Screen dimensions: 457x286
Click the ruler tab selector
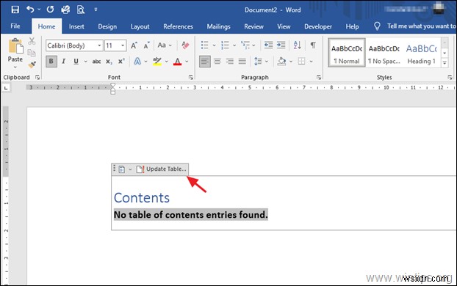pyautogui.click(x=6, y=88)
